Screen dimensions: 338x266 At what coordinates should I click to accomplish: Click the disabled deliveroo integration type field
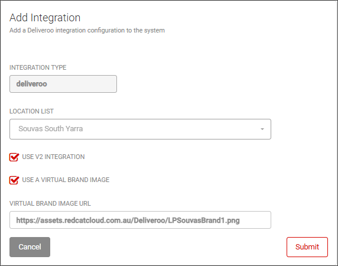pyautogui.click(x=63, y=84)
